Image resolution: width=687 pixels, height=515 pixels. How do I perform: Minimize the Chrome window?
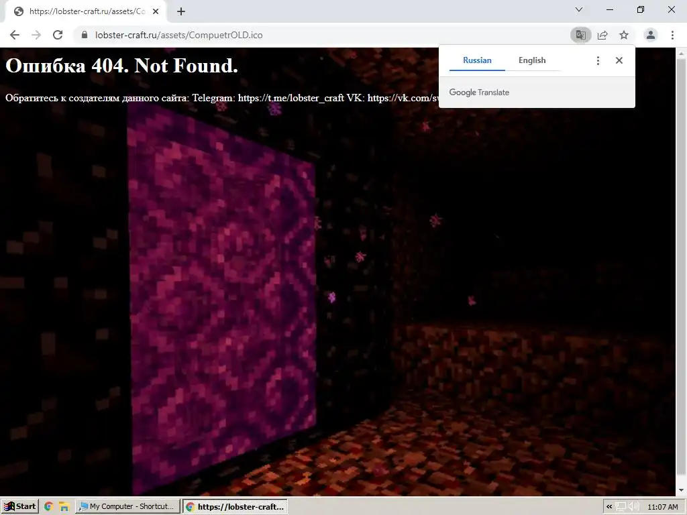pos(609,9)
